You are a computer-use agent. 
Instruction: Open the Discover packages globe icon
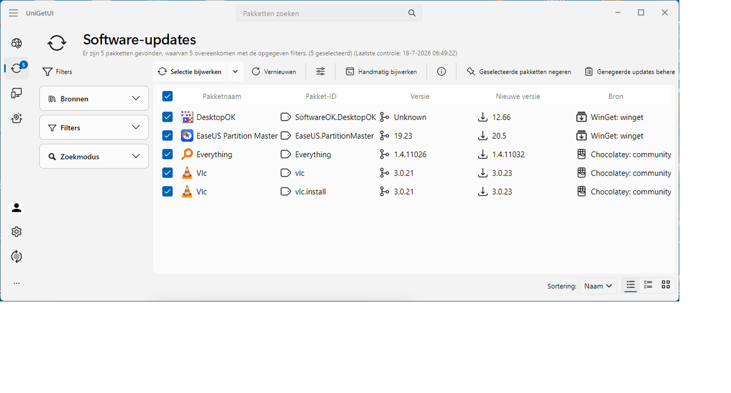[x=17, y=43]
